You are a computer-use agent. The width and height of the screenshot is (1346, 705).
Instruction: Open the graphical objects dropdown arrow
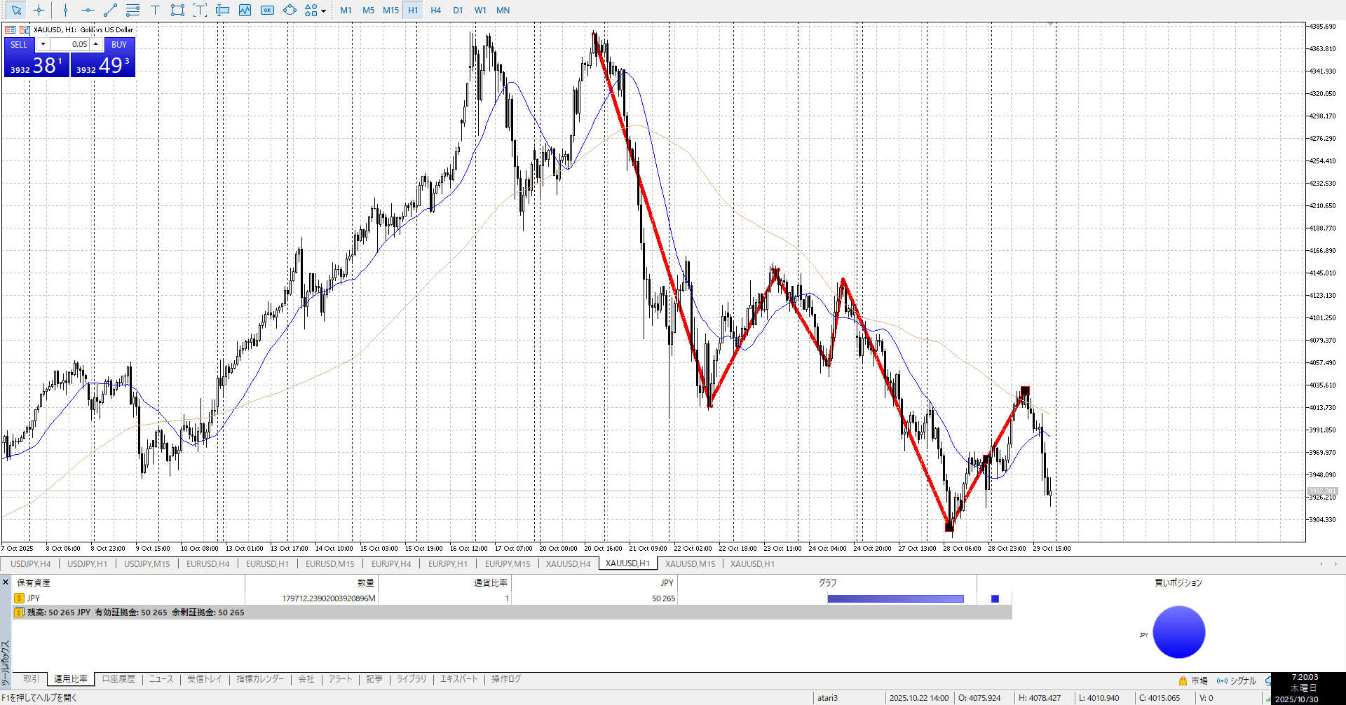[323, 11]
